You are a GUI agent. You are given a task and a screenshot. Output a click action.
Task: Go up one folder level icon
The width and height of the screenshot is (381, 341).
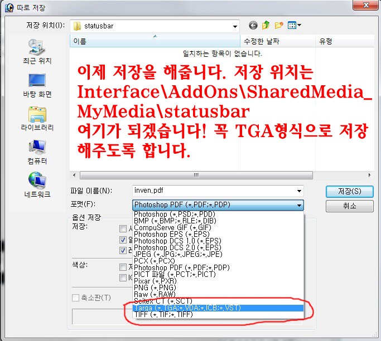[x=266, y=26]
